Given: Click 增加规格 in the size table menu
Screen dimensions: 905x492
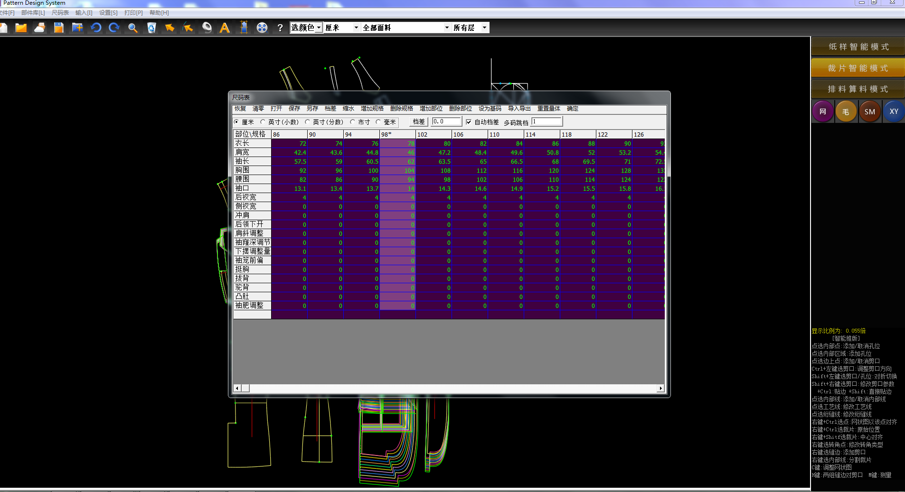Looking at the screenshot, I should [372, 109].
